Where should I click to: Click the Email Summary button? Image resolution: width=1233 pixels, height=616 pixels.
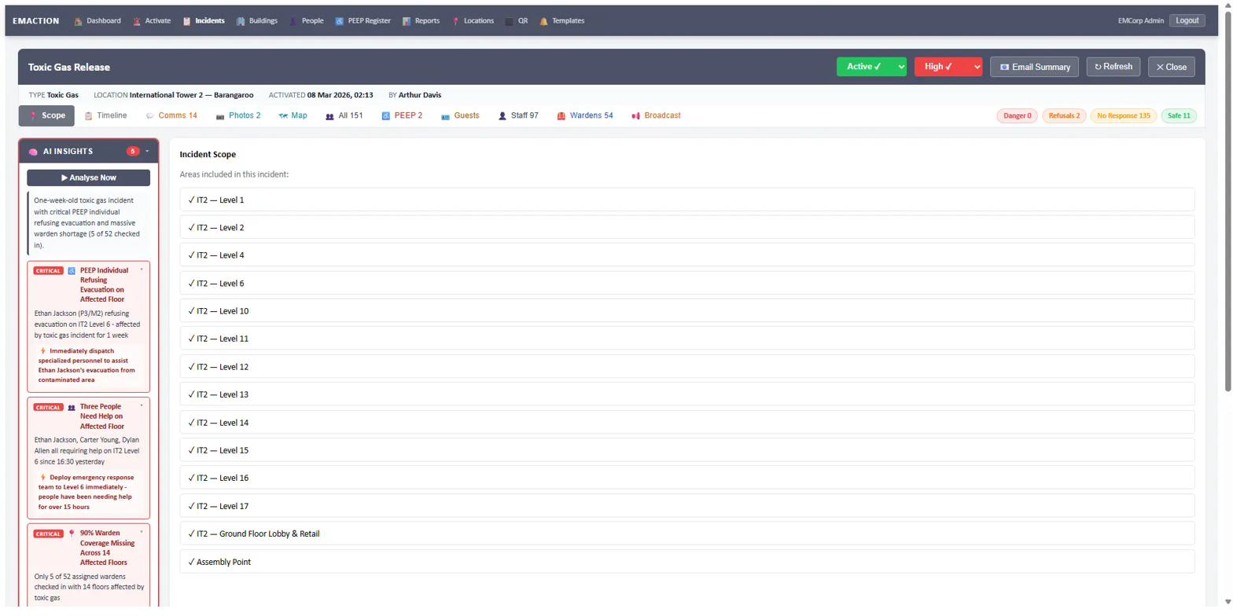[1034, 67]
